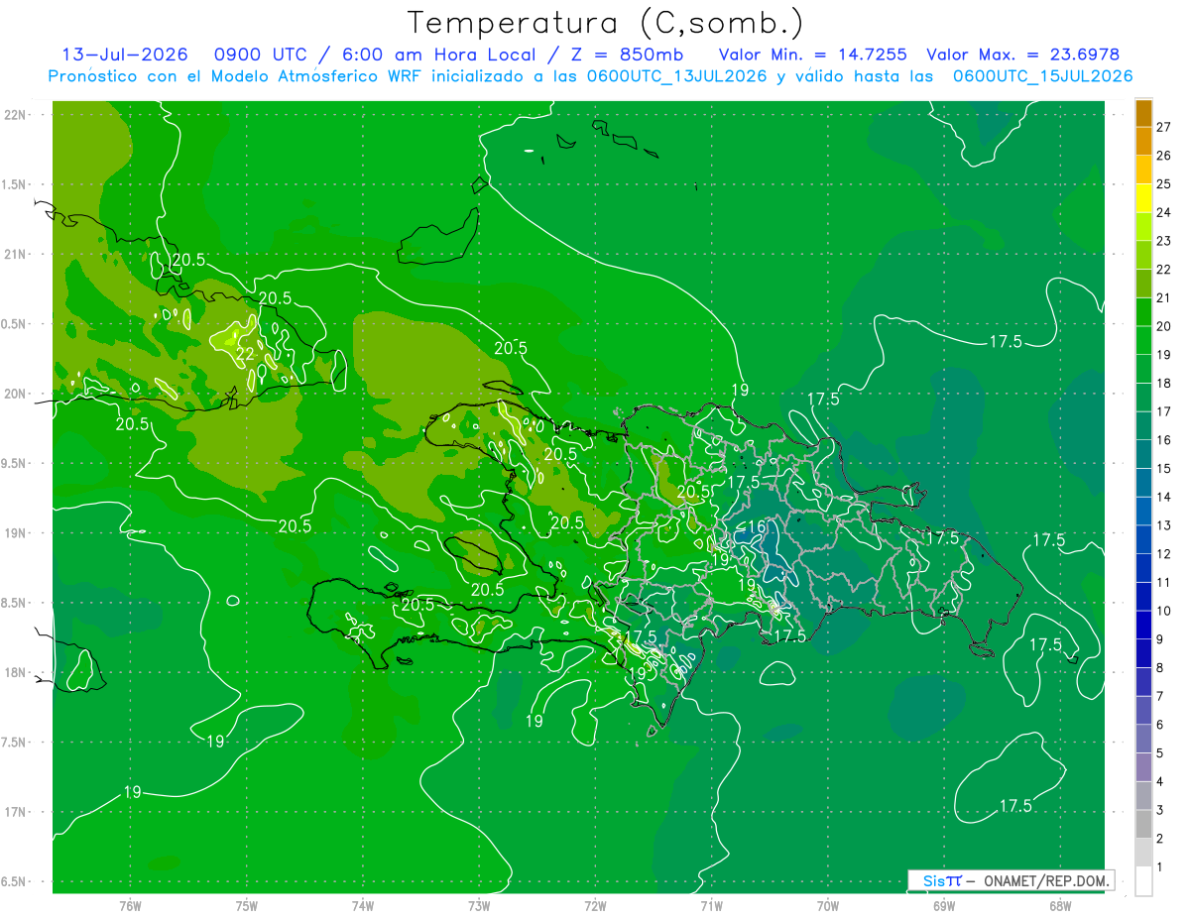Viewport: 1190px width, 919px height.
Task: Click the '18N' latitude axis label
Action: pos(15,673)
